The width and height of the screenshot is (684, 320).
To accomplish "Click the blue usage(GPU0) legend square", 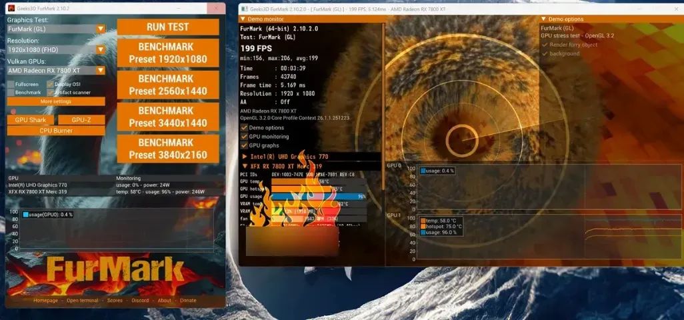I will coord(26,214).
